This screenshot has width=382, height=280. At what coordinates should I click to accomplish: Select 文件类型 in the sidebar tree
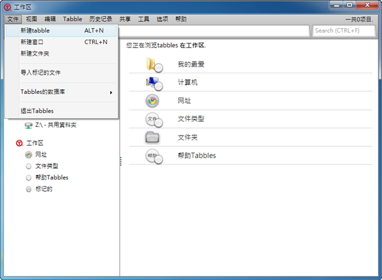click(x=46, y=166)
